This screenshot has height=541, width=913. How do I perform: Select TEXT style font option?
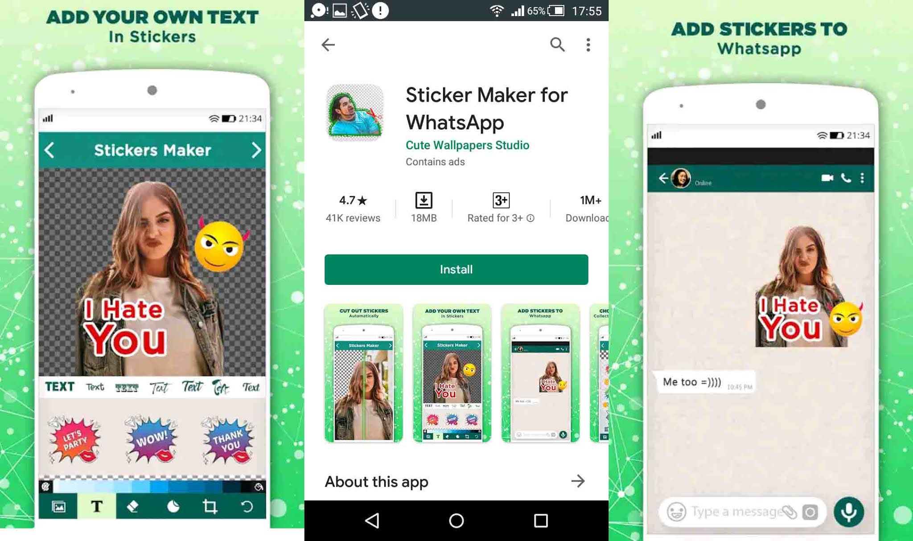click(x=60, y=386)
